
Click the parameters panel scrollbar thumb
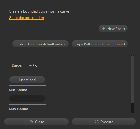click(132, 79)
